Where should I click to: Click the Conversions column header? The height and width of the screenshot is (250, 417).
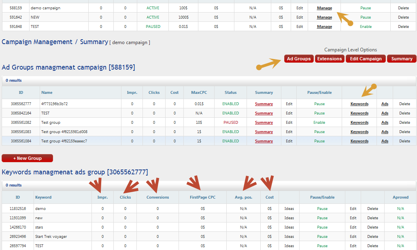pos(157,197)
